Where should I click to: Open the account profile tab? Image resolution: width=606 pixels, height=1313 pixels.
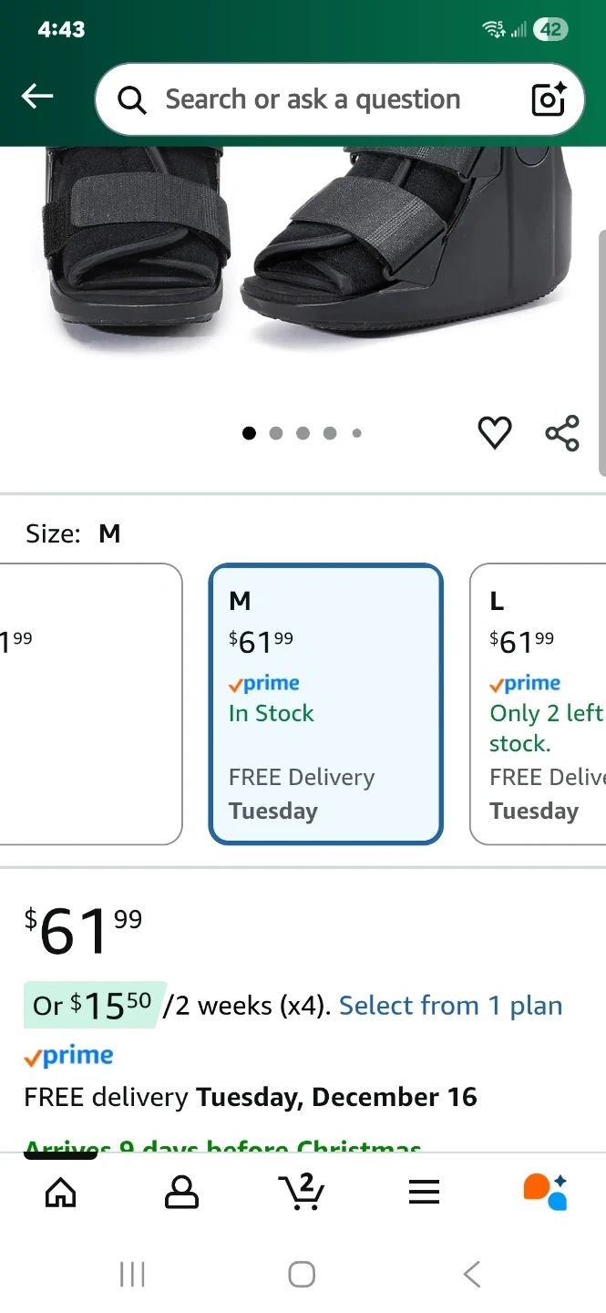click(x=181, y=1191)
